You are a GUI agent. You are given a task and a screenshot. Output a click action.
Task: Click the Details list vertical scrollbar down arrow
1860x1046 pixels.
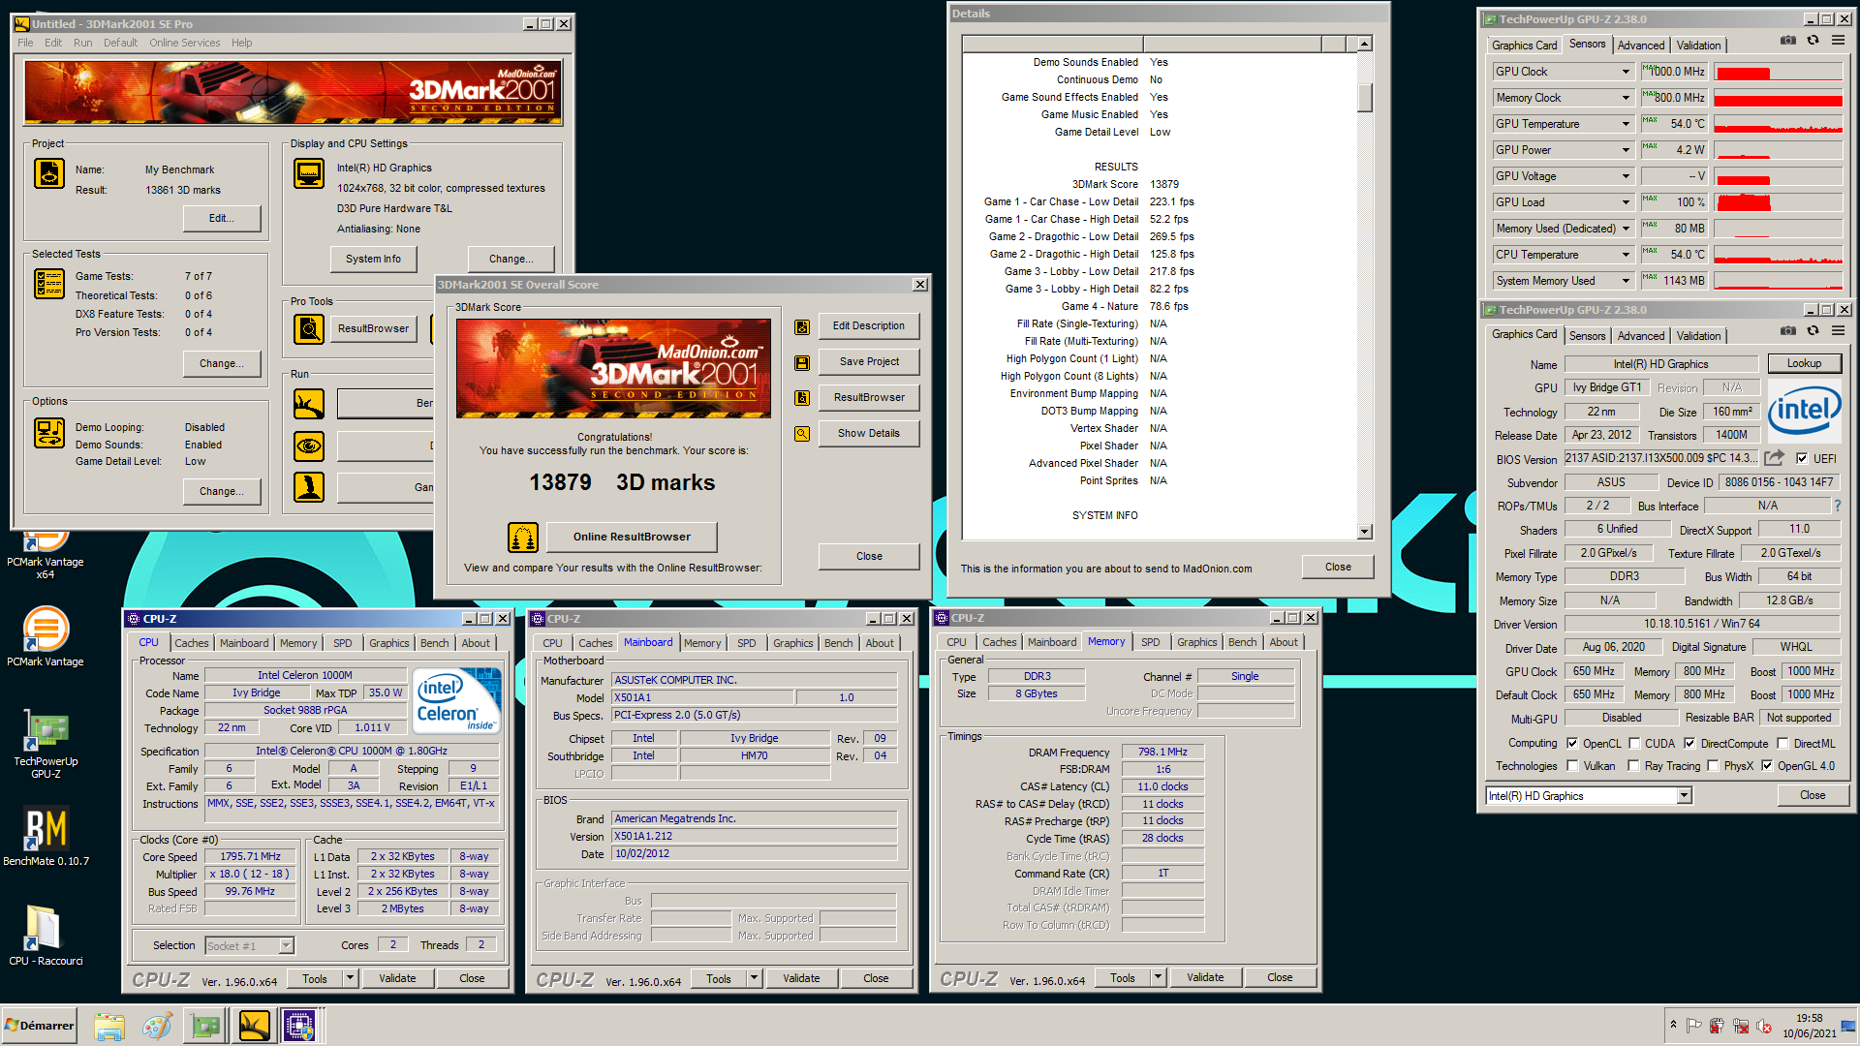1364,531
